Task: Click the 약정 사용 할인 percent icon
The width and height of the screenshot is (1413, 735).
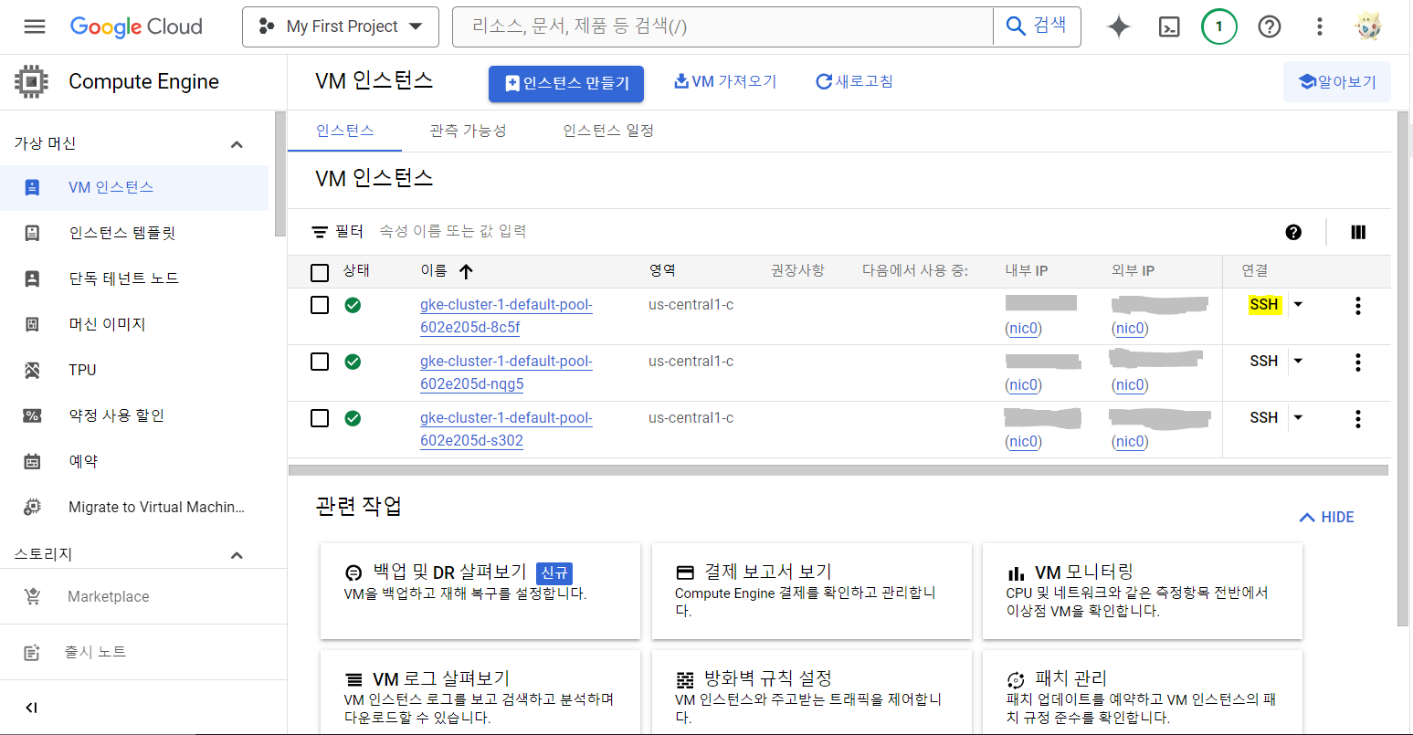Action: click(x=32, y=415)
